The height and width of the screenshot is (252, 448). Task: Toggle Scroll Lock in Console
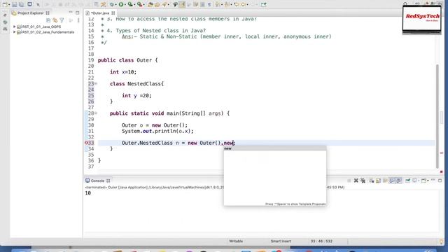(x=378, y=181)
